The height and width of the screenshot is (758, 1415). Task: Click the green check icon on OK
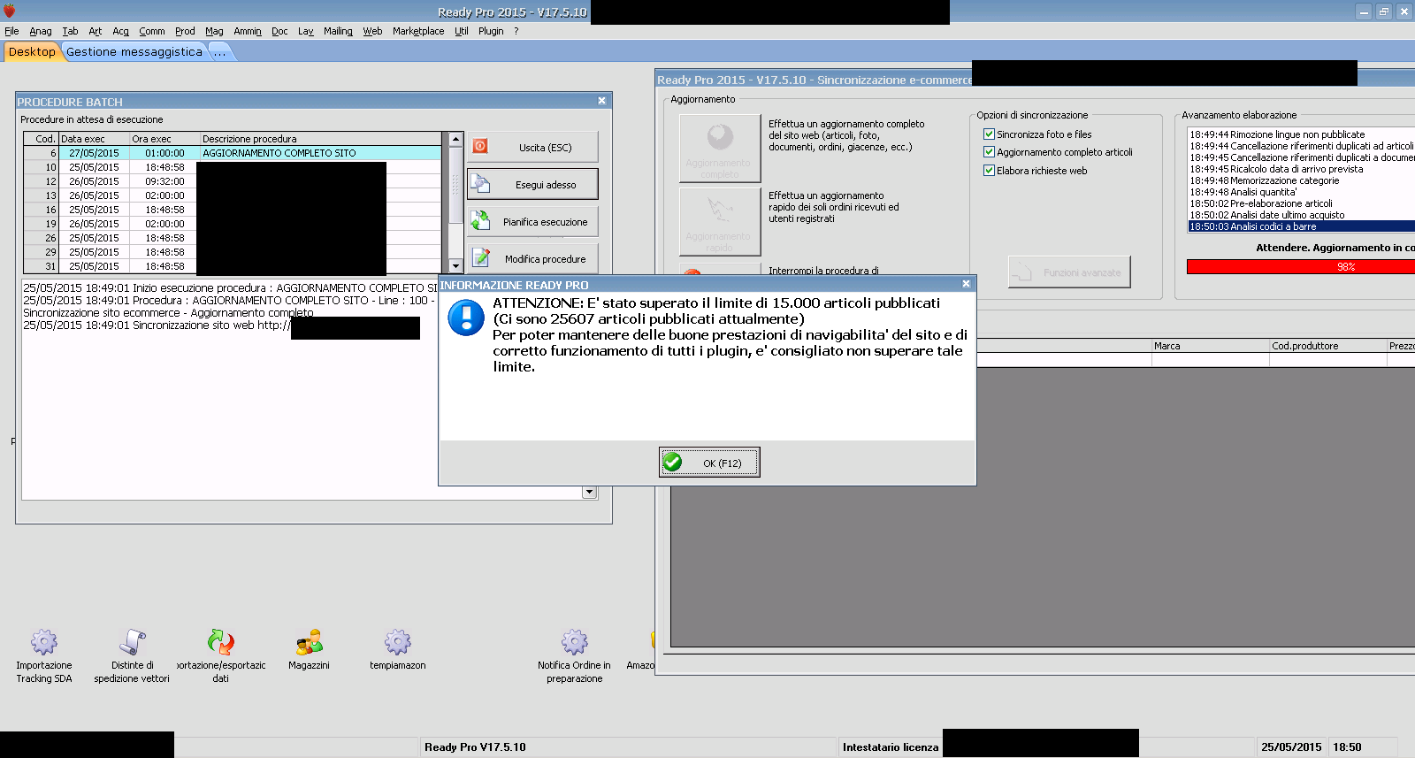(672, 462)
